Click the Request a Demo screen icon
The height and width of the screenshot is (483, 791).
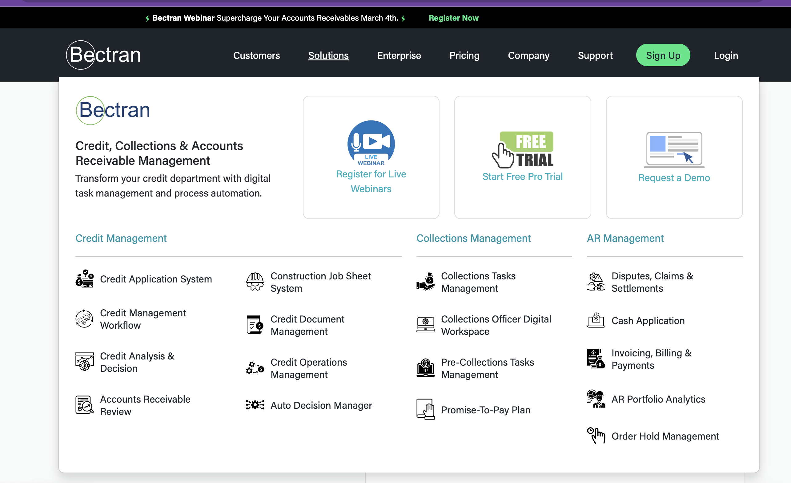674,150
